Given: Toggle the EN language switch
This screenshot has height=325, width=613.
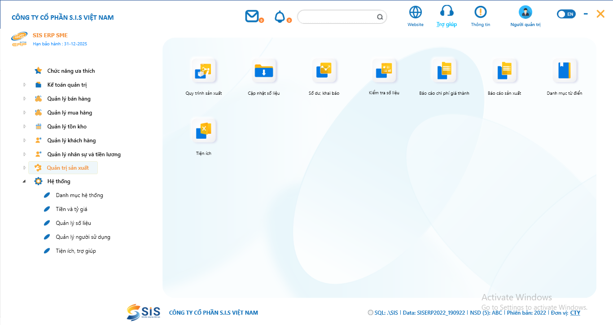Looking at the screenshot, I should coord(566,14).
